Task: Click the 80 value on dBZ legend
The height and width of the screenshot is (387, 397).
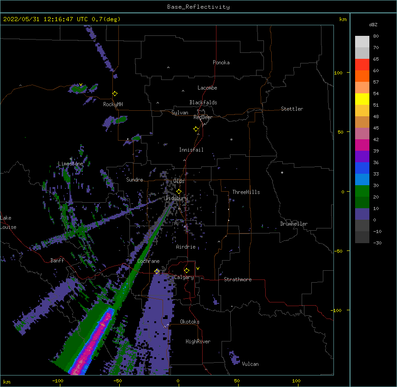Action: 376,36
